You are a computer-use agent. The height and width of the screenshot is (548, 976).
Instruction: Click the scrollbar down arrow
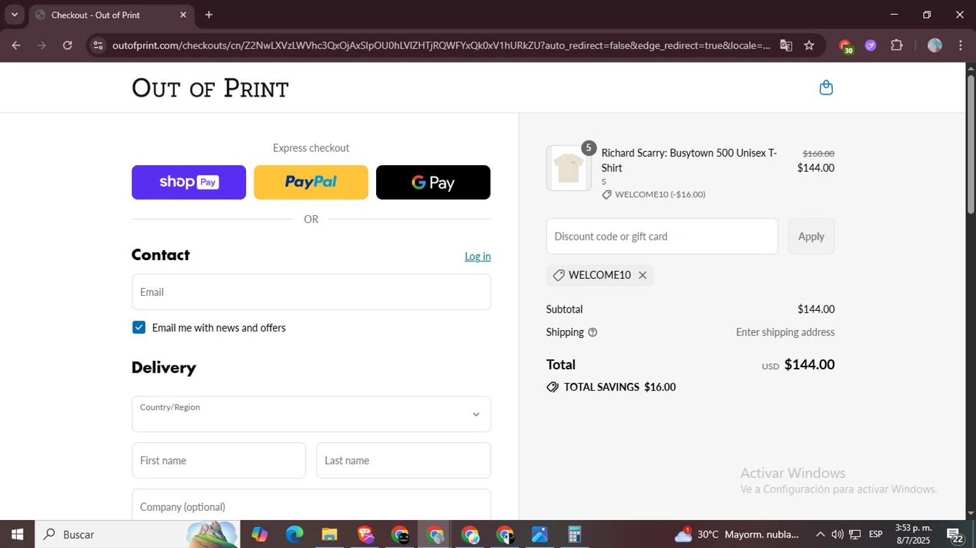(970, 514)
